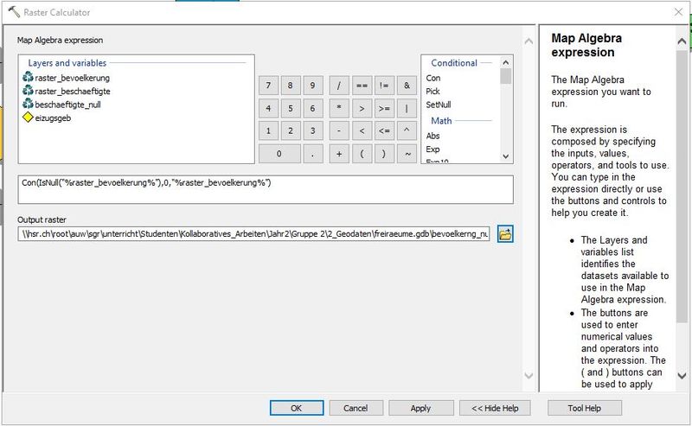The height and width of the screenshot is (426, 692).
Task: Edit the Output raster path field
Action: pos(253,233)
